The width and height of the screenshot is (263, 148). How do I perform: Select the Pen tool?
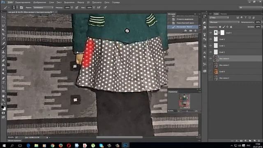pos(3,78)
